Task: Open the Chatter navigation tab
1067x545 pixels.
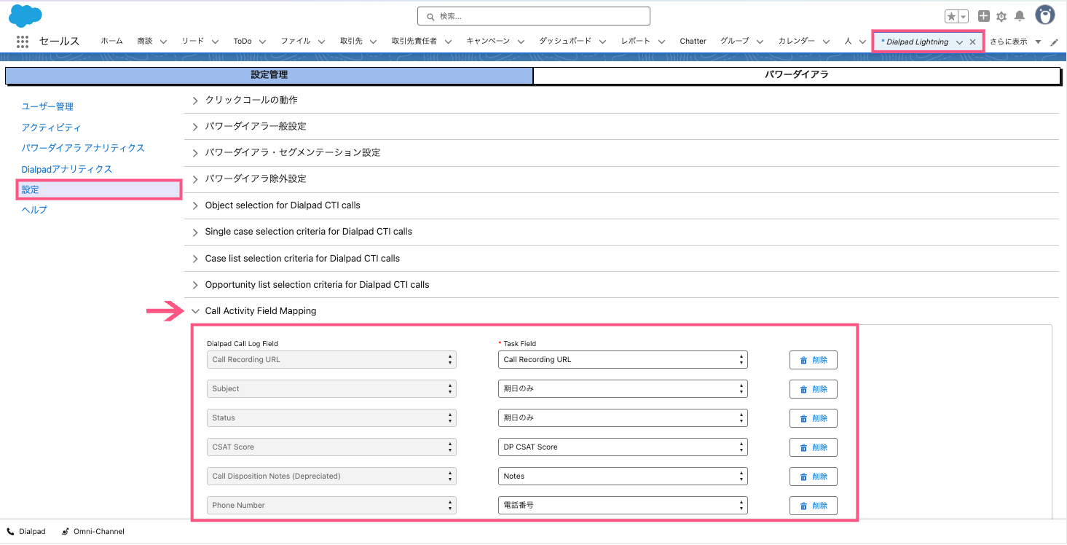Action: tap(693, 42)
